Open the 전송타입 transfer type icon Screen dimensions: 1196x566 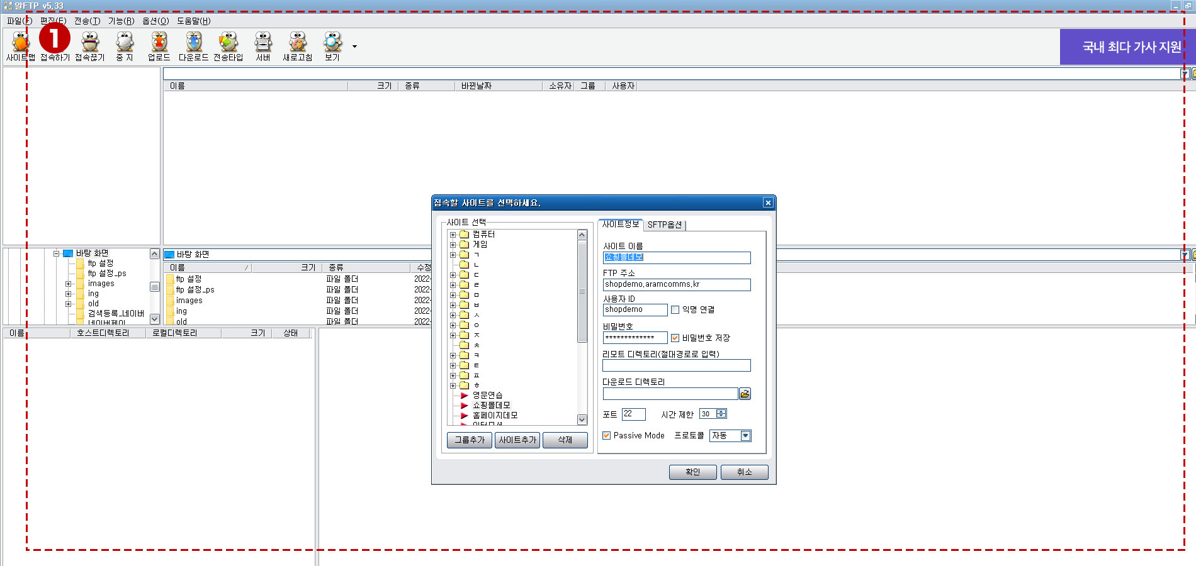tap(228, 47)
